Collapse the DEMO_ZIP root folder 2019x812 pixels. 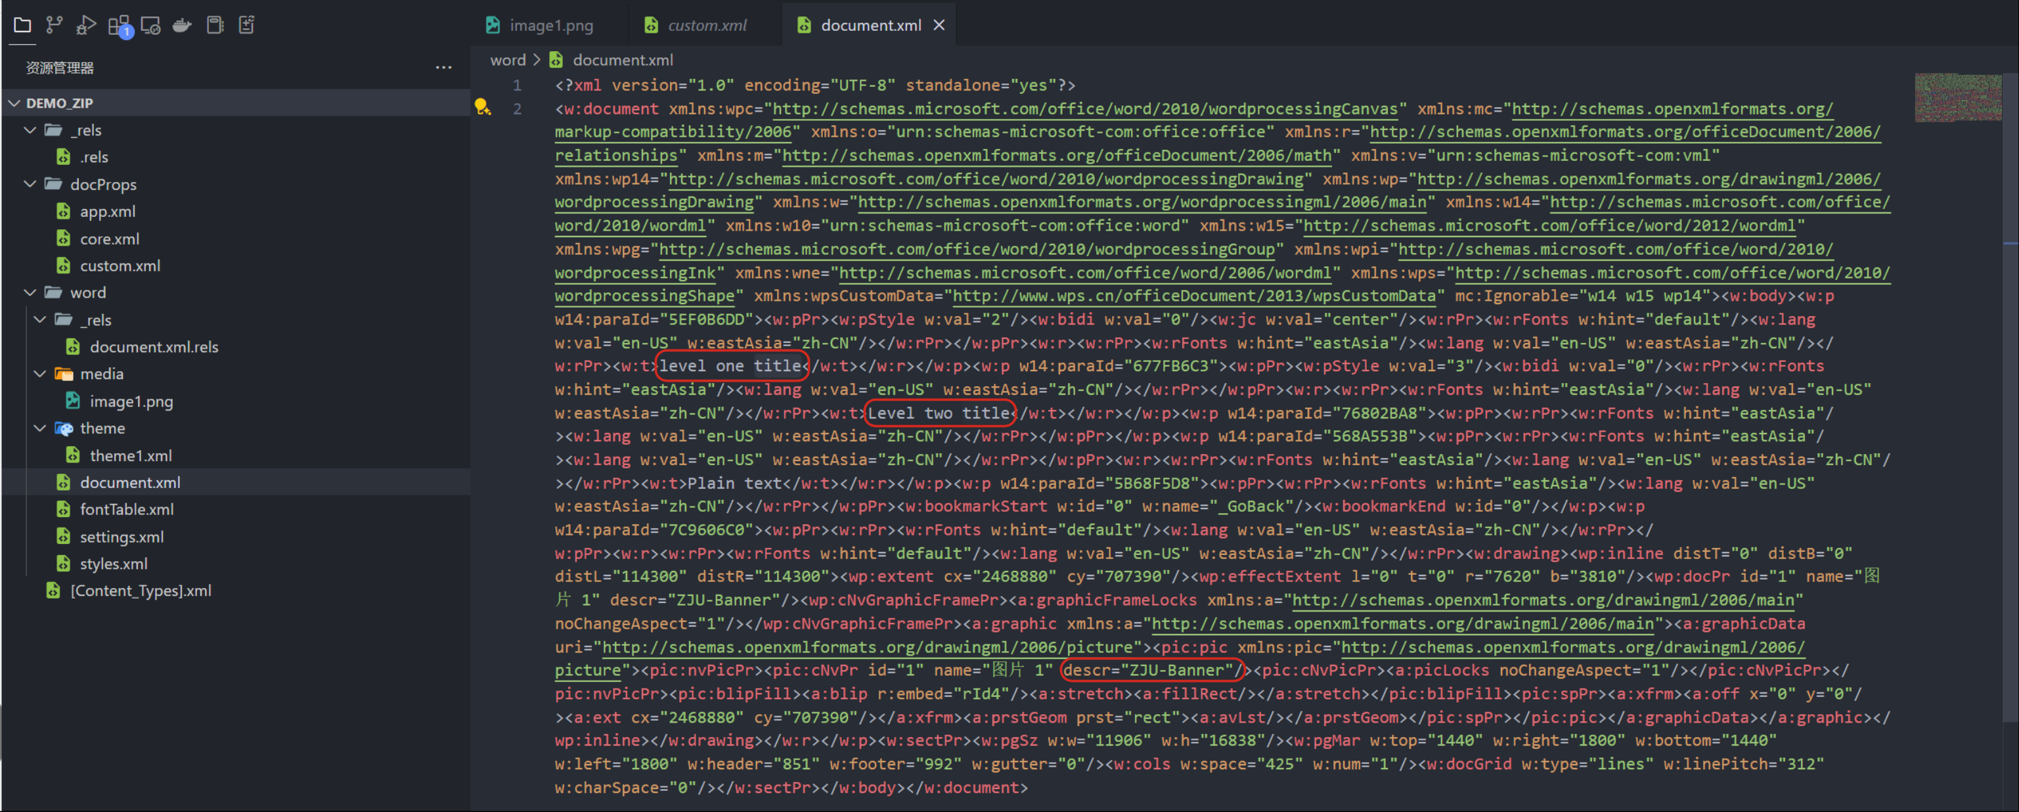[x=14, y=102]
